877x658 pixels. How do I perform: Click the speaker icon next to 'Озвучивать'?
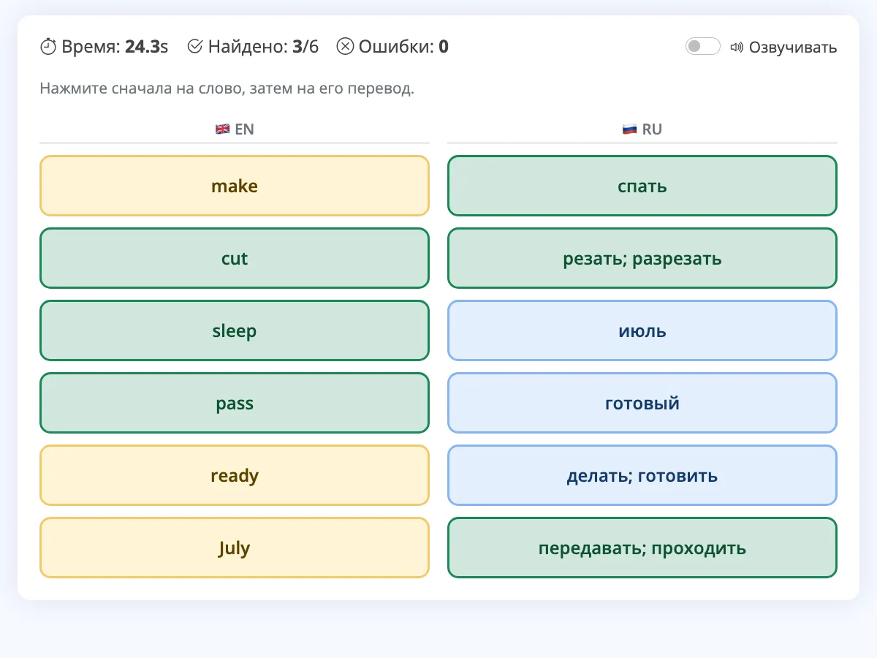737,48
